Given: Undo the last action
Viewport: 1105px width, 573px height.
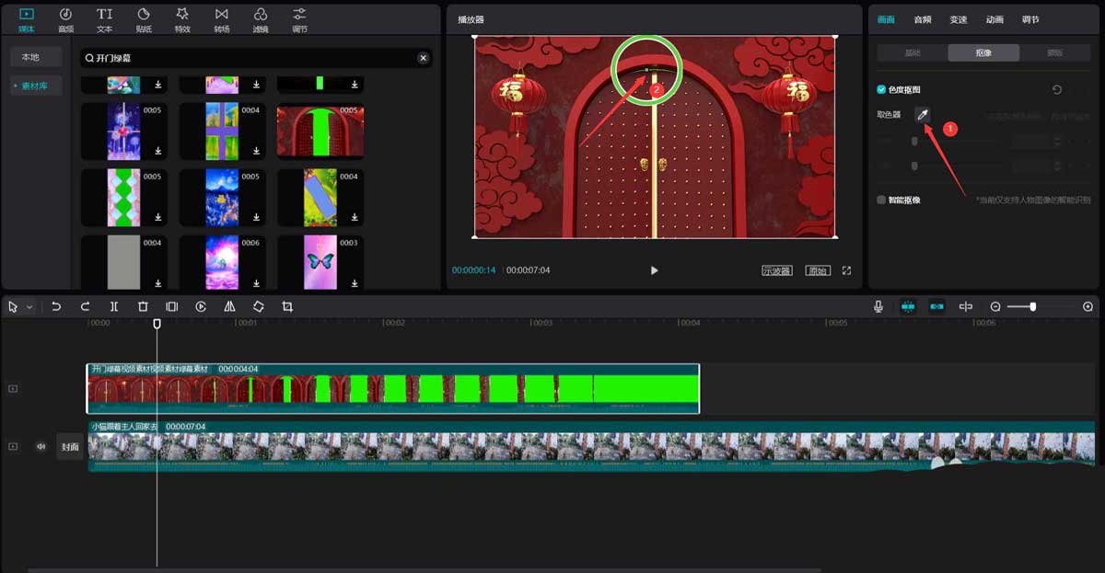Looking at the screenshot, I should tap(56, 306).
